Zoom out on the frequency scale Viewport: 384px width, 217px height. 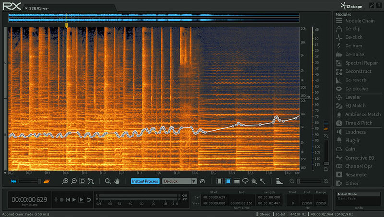(326, 169)
